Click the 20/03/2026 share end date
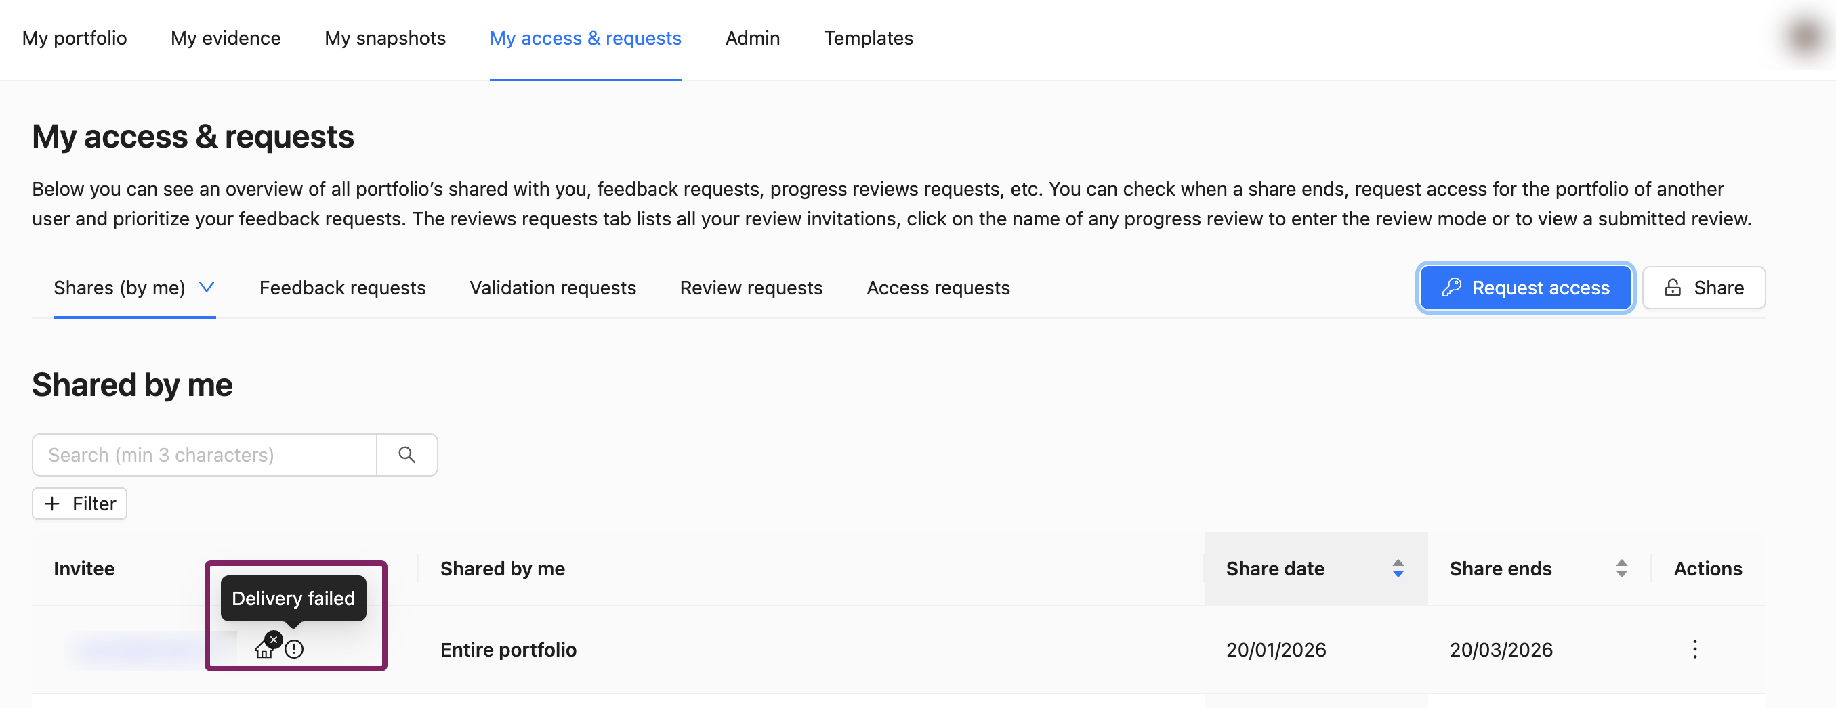This screenshot has height=708, width=1836. pos(1501,650)
